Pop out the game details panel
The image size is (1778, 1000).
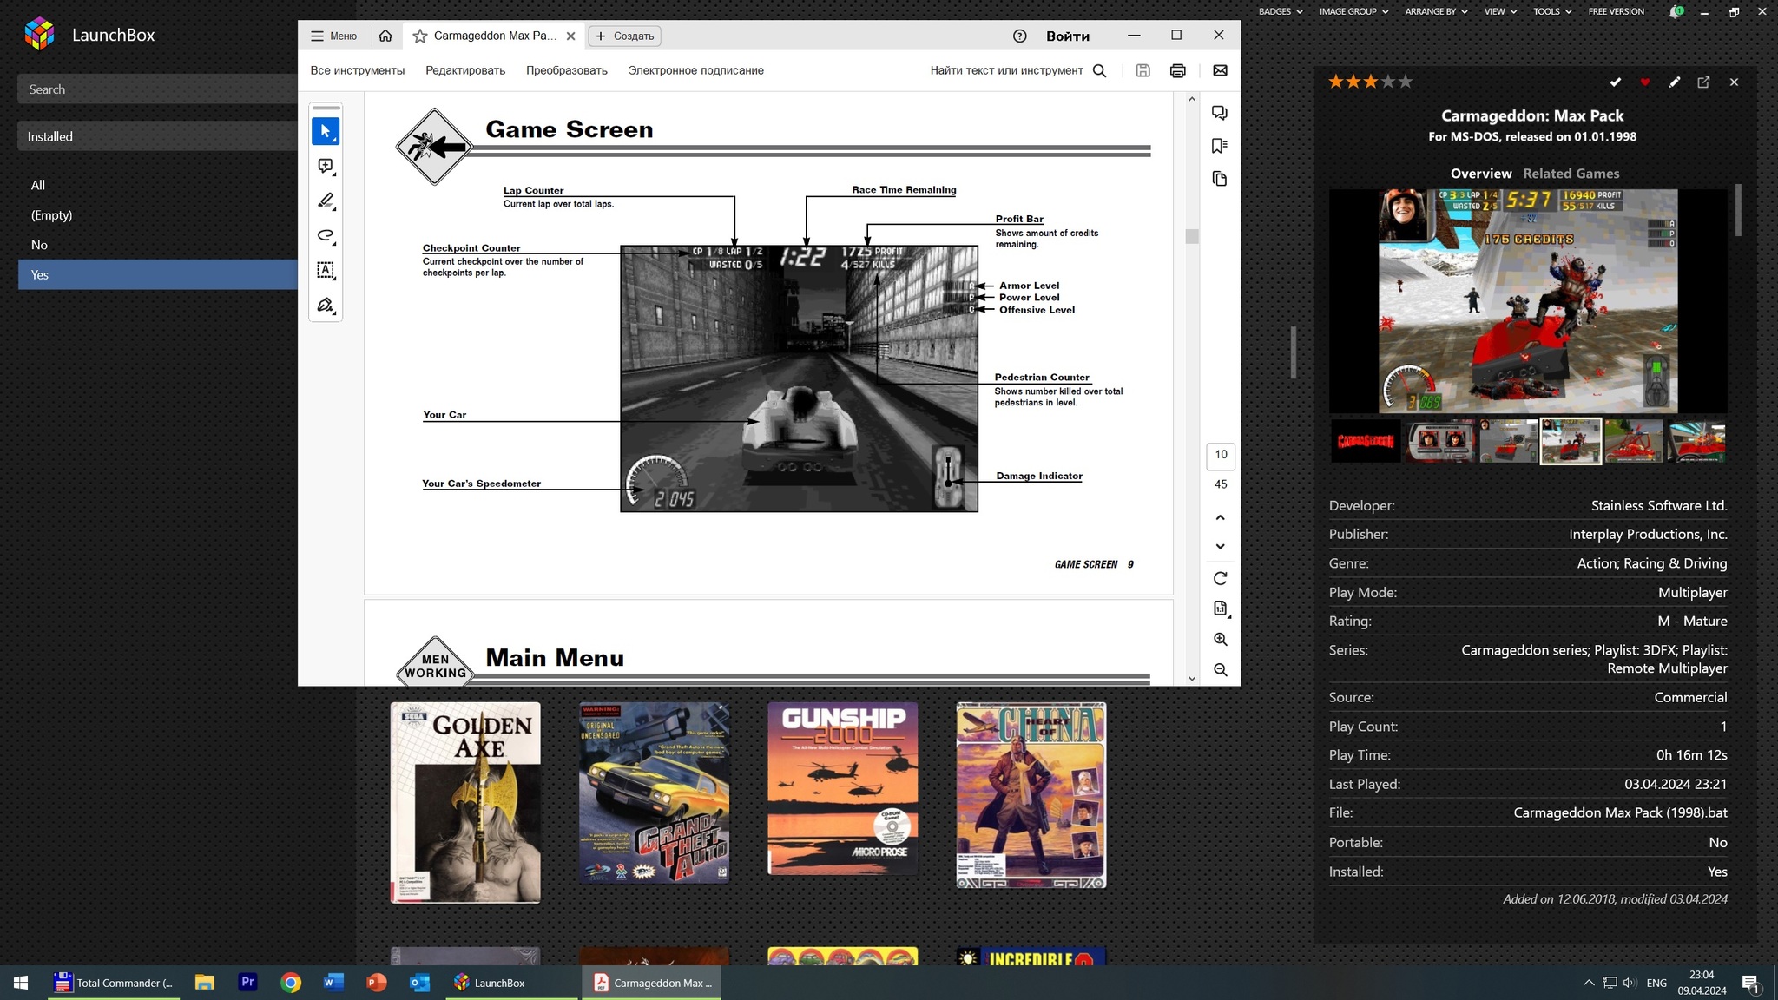(x=1703, y=82)
